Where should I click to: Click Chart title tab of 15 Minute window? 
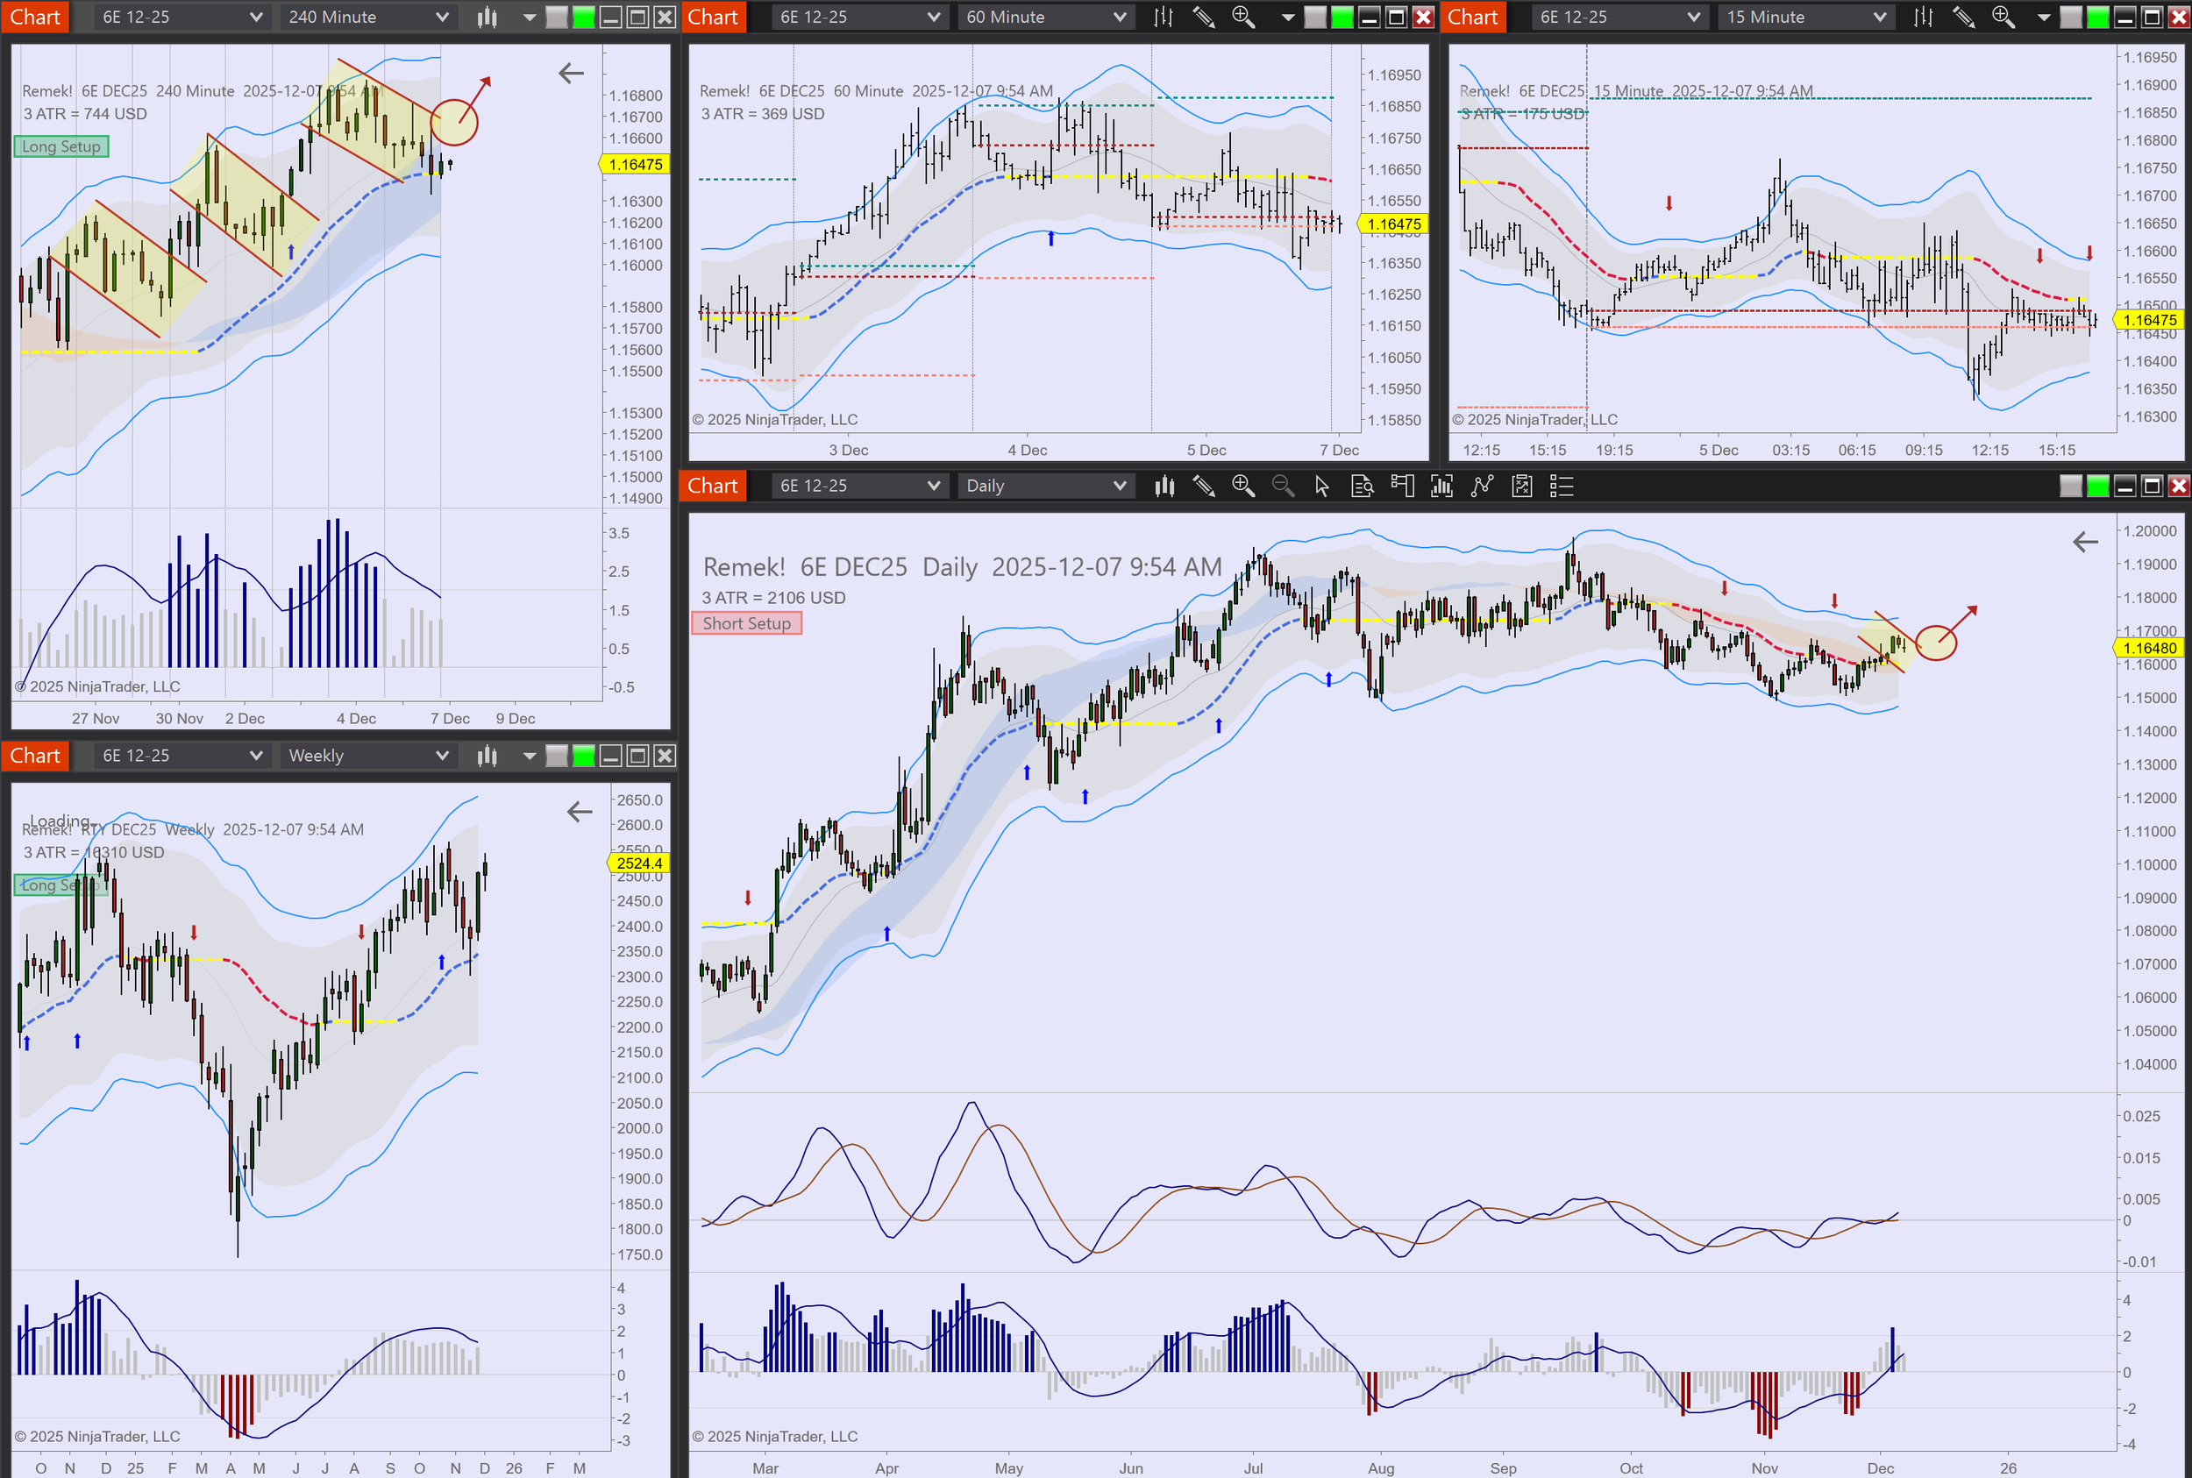click(1473, 17)
